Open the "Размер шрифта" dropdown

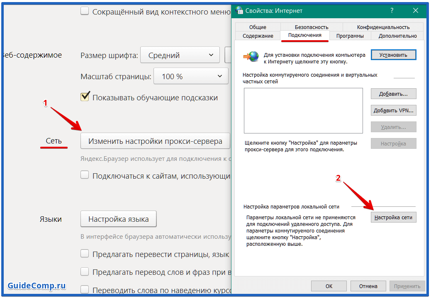(x=180, y=54)
